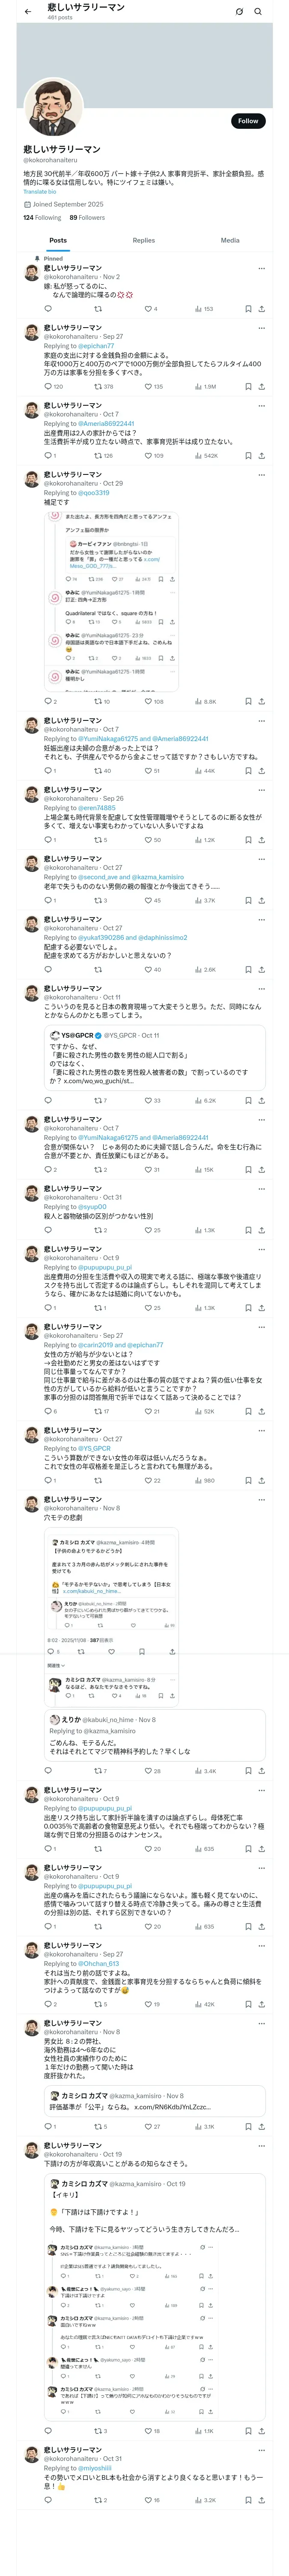Viewport: 289px width, 2576px height.
Task: Follow this profile
Action: point(247,121)
